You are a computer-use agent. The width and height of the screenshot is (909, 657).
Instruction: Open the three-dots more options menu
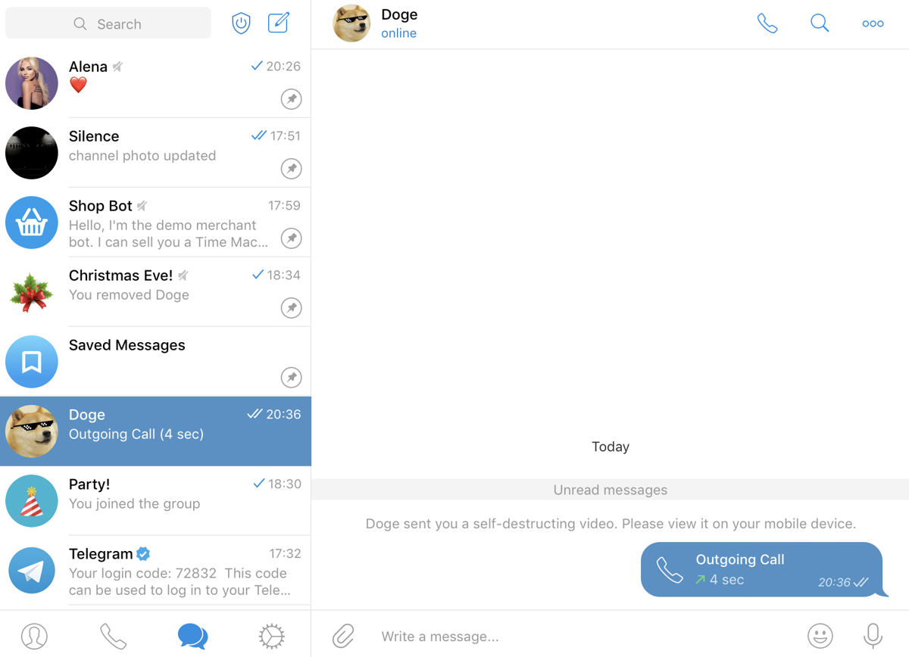[873, 23]
